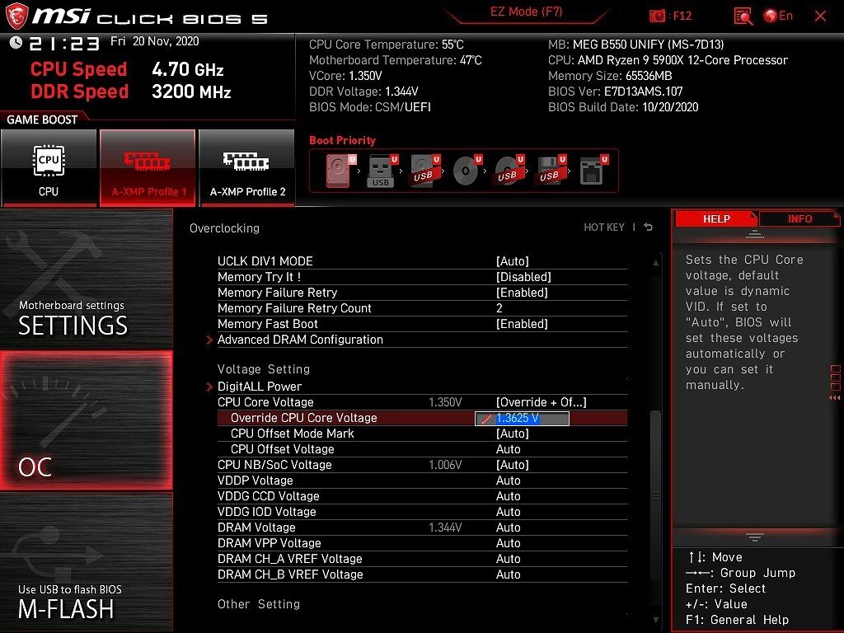Change language with the En globe icon
The image size is (844, 633).
click(x=778, y=16)
